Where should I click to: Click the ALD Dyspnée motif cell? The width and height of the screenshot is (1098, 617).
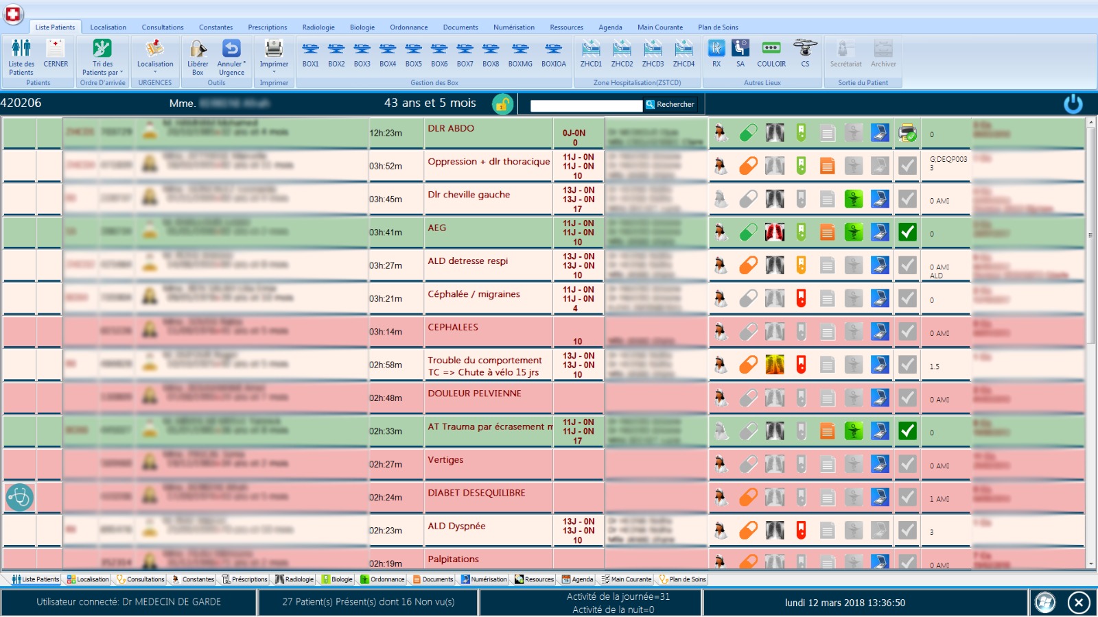point(488,531)
